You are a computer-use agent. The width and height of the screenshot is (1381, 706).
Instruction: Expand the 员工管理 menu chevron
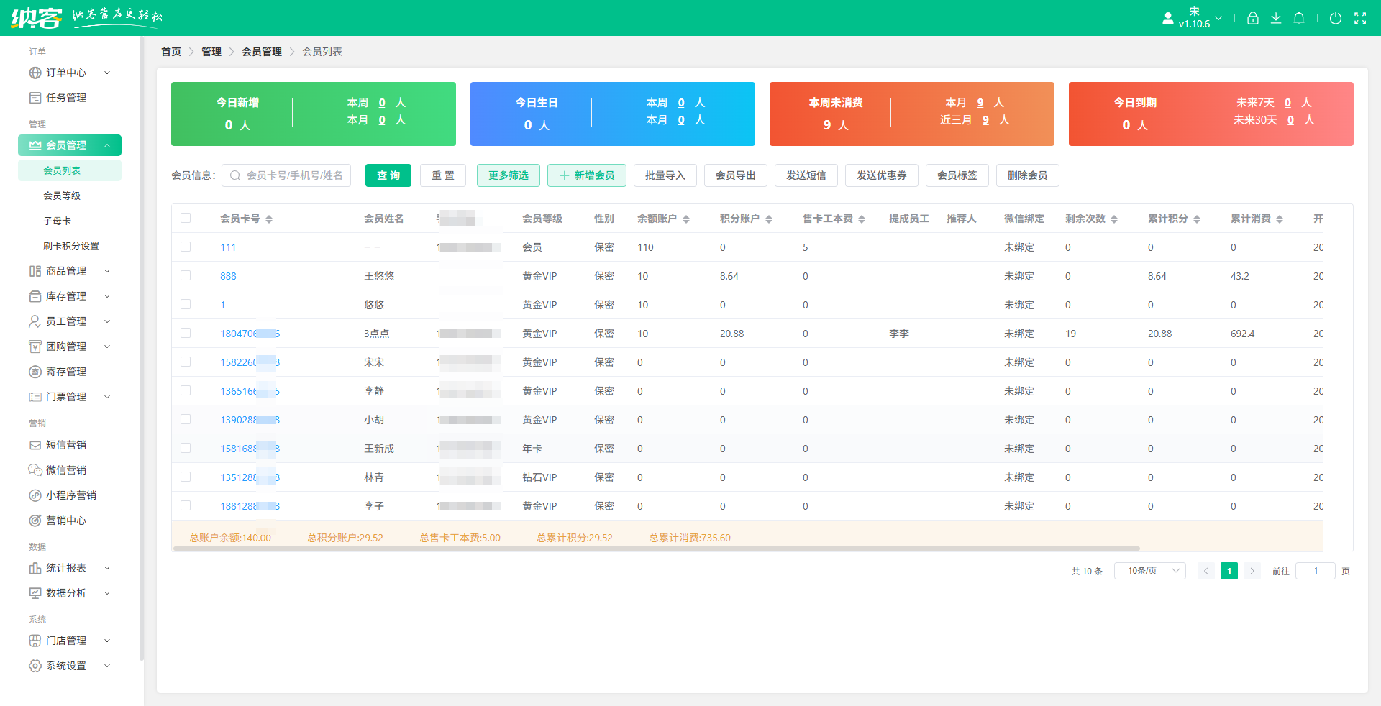tap(107, 321)
